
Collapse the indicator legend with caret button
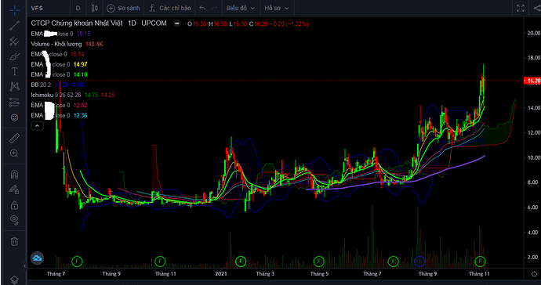tap(37, 126)
